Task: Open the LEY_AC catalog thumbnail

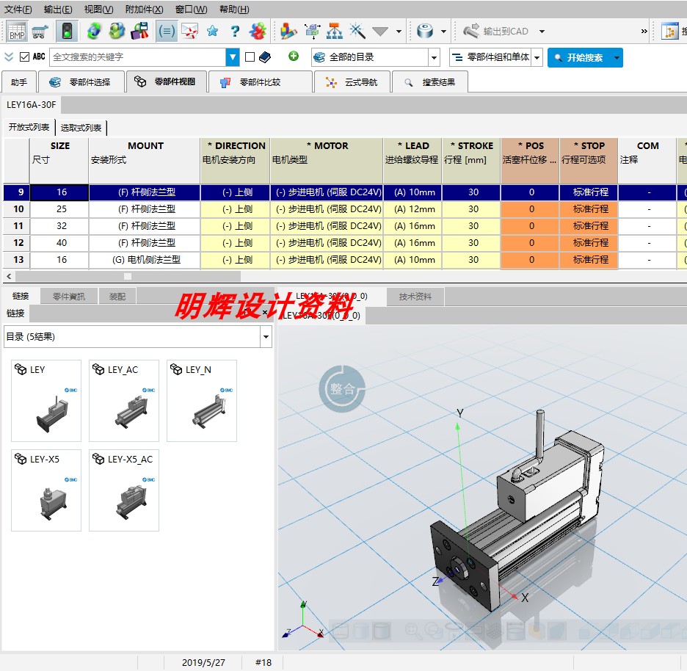Action: (124, 401)
